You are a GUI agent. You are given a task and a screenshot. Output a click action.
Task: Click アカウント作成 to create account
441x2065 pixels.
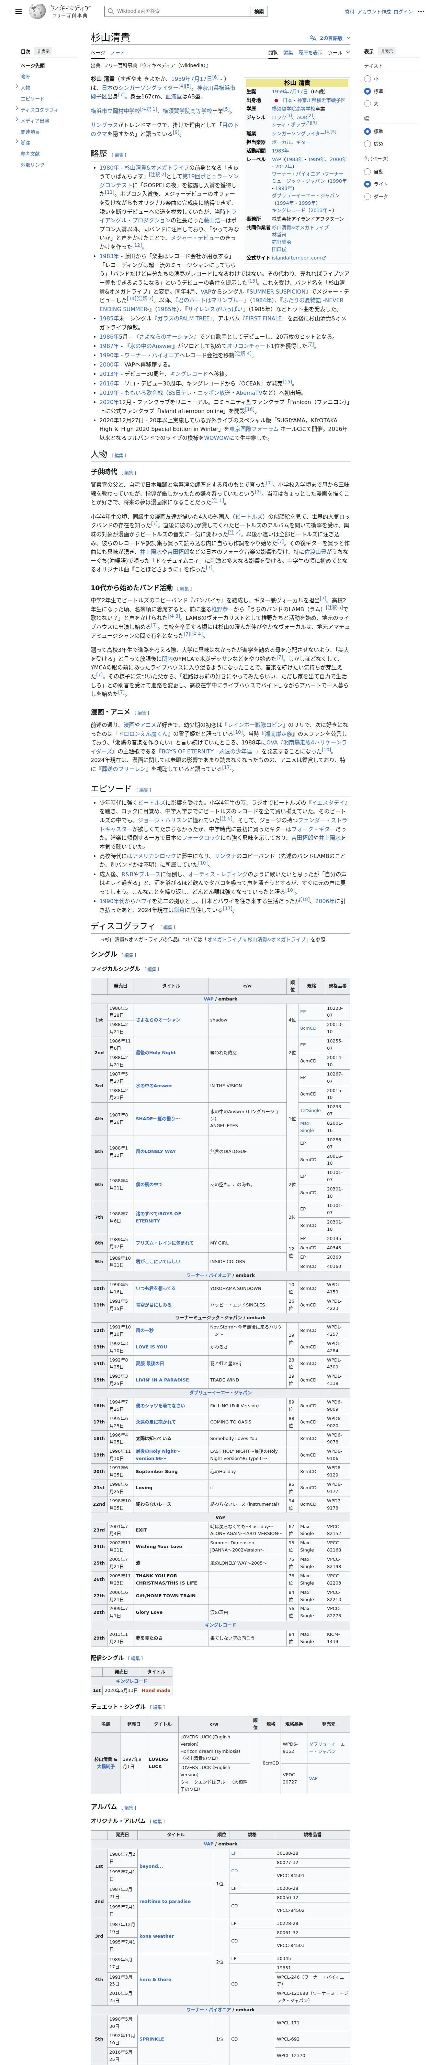point(374,12)
